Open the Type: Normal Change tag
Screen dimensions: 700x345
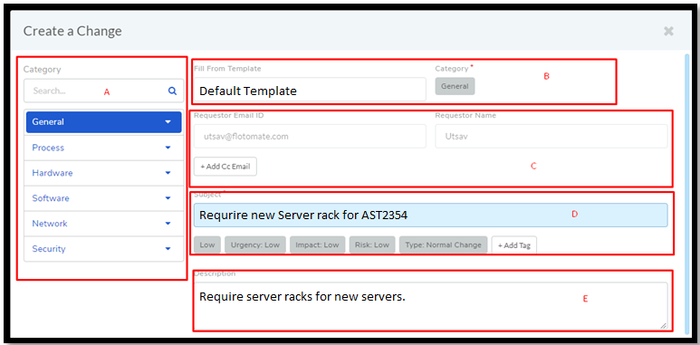click(444, 245)
